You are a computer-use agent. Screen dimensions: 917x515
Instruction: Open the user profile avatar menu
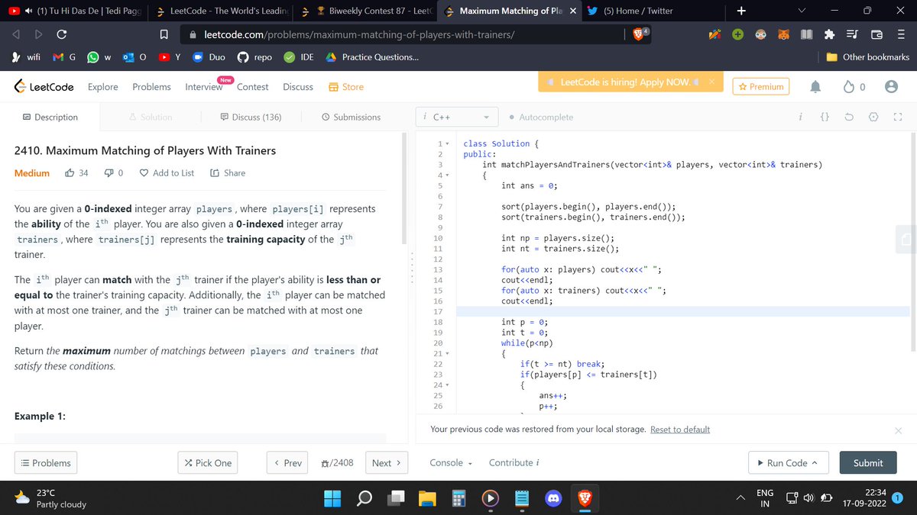click(890, 87)
